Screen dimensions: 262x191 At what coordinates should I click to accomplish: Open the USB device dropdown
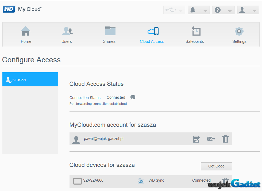click(x=174, y=10)
